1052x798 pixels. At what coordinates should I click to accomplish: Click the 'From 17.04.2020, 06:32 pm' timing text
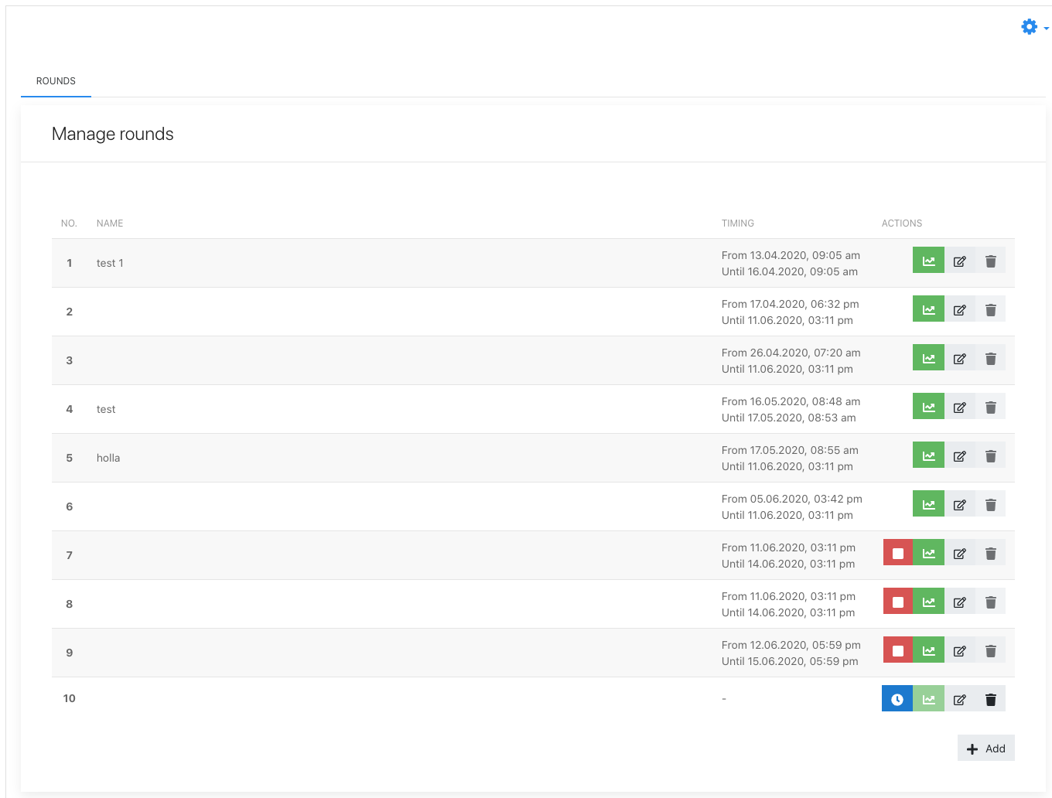[790, 304]
